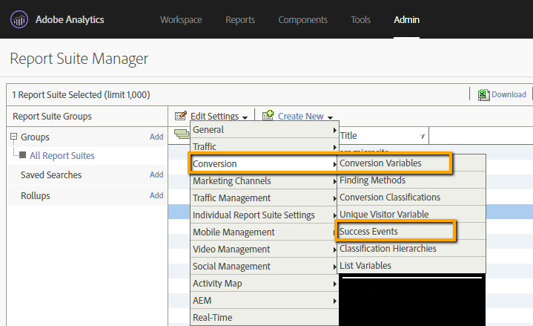This screenshot has height=326, width=533.
Task: Click the Rollups row
Action: click(x=87, y=196)
